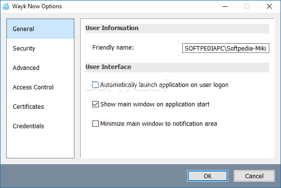The image size is (281, 188).
Task: Enable automatic launch on user logon checkbox
Action: (x=95, y=85)
